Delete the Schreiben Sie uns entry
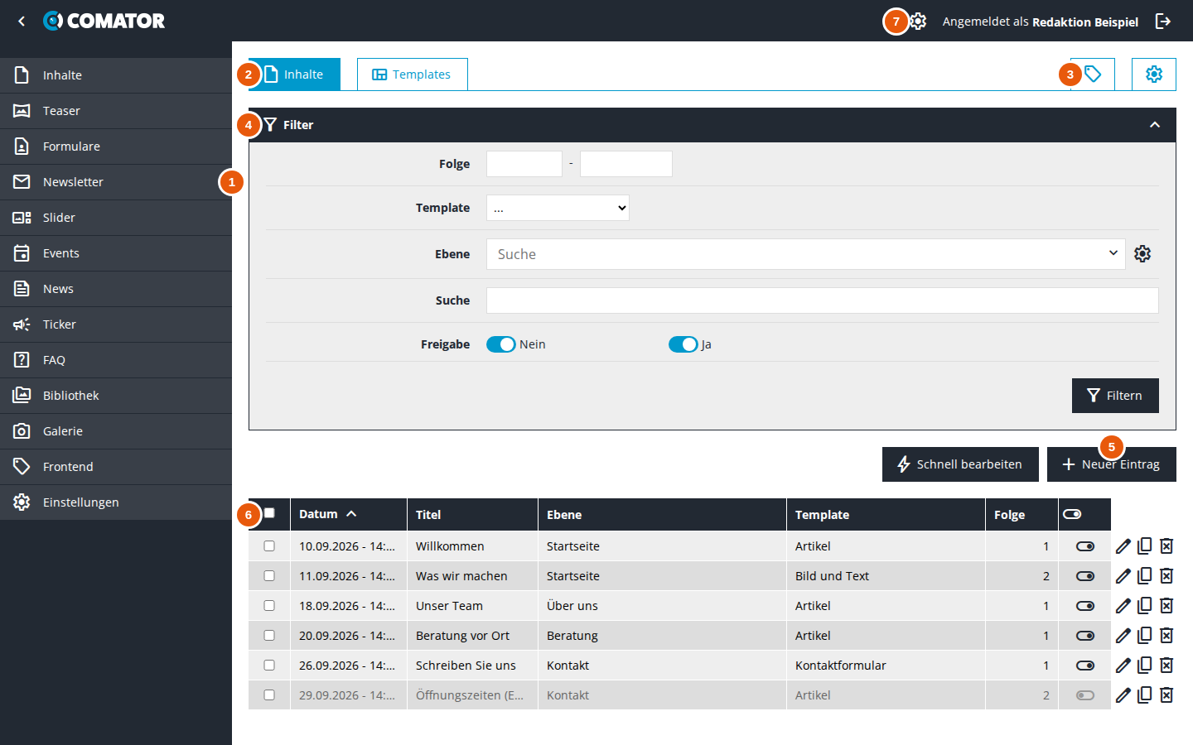Image resolution: width=1193 pixels, height=745 pixels. click(1166, 665)
